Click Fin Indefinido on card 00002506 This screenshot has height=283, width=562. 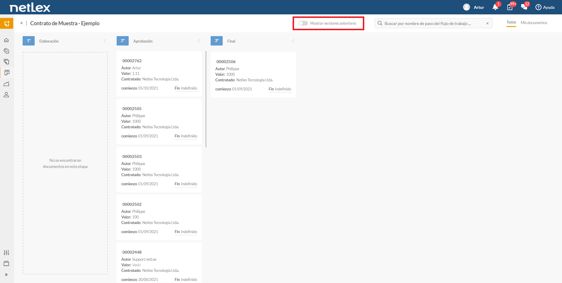click(x=280, y=89)
